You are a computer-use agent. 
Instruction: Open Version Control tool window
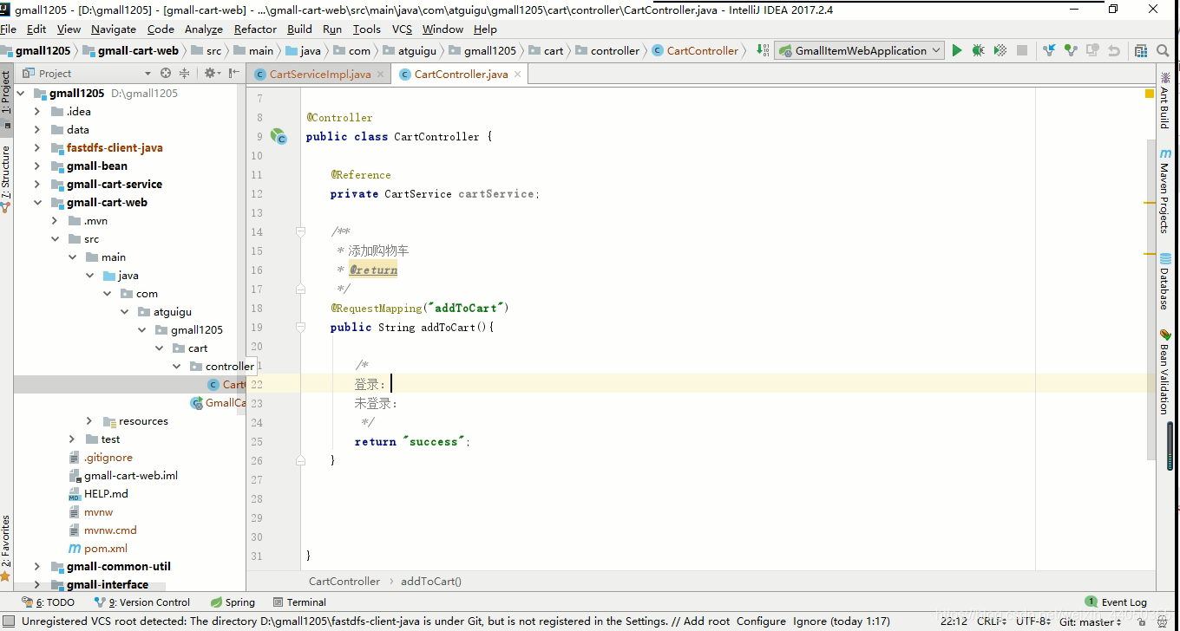[142, 602]
